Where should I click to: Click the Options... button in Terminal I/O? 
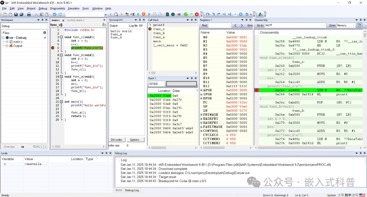136,139
